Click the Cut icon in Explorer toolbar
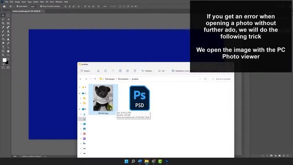 pyautogui.click(x=98, y=71)
